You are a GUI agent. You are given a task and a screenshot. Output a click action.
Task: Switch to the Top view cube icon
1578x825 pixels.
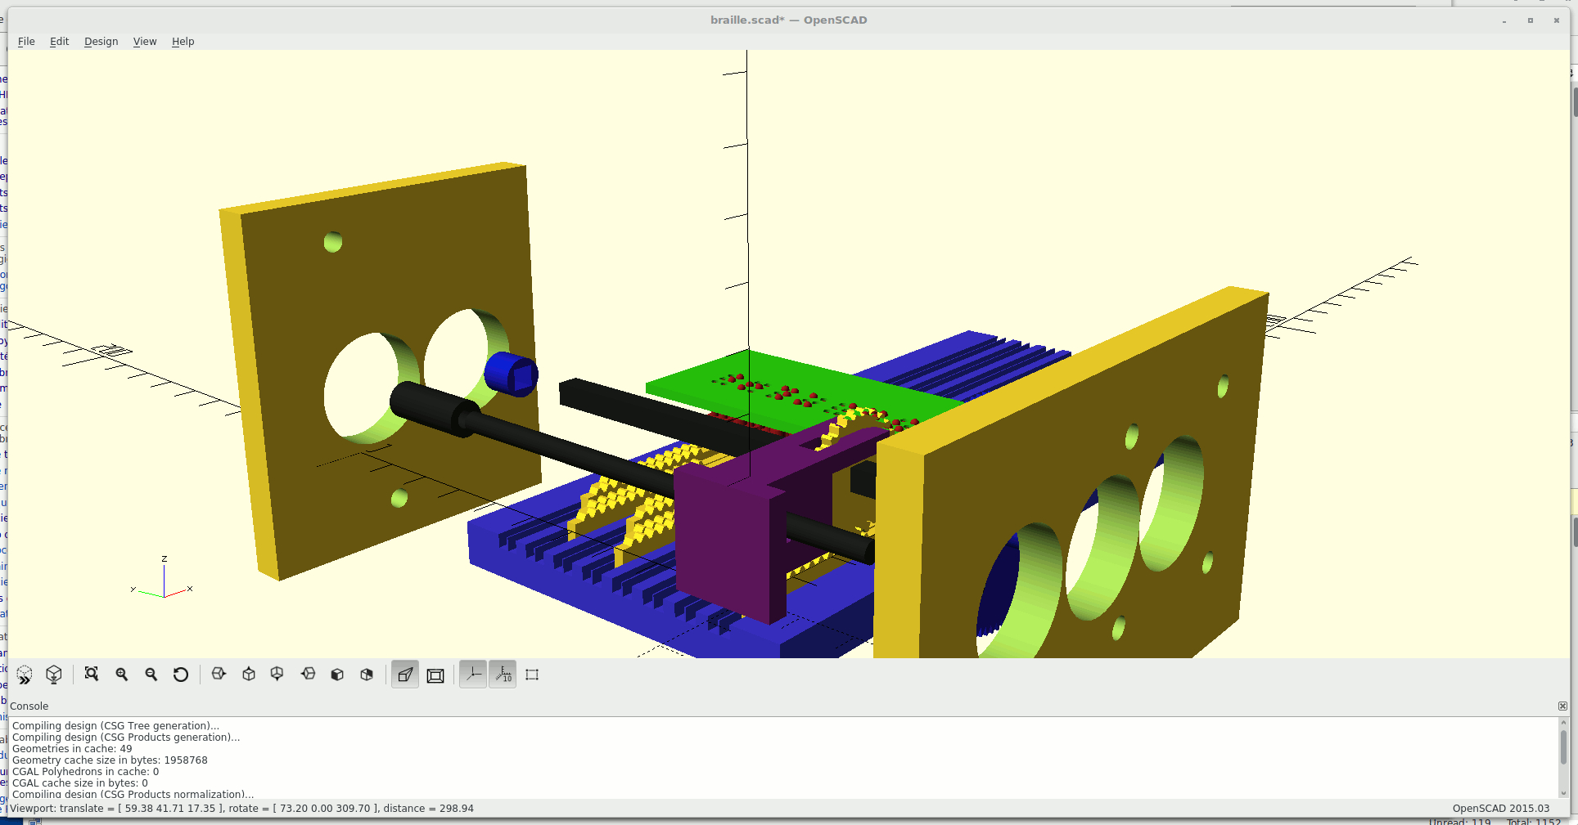pyautogui.click(x=249, y=675)
